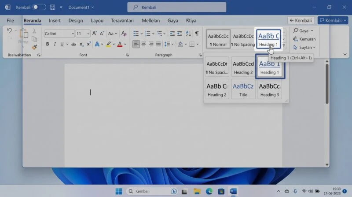Open Microsoft Edge from taskbar
Viewport: 352px width, 197px height.
tap(209, 191)
